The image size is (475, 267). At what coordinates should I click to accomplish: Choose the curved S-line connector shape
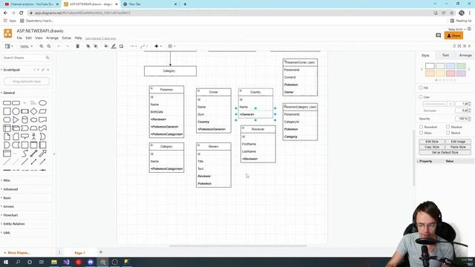(24, 154)
